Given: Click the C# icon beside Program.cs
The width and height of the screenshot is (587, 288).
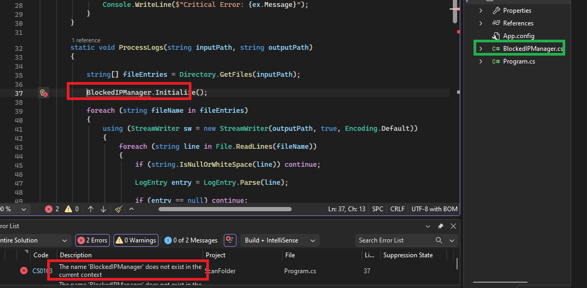Looking at the screenshot, I should click(x=496, y=61).
